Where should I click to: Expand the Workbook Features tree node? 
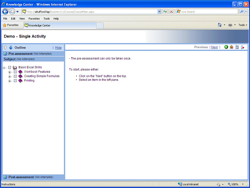point(9,72)
